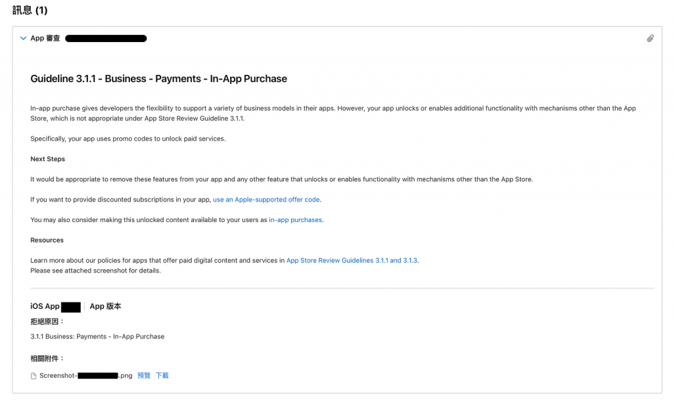Open App Store Review Guidelines 3.1.1 and 3.1.3 link
The image size is (673, 400).
[352, 261]
